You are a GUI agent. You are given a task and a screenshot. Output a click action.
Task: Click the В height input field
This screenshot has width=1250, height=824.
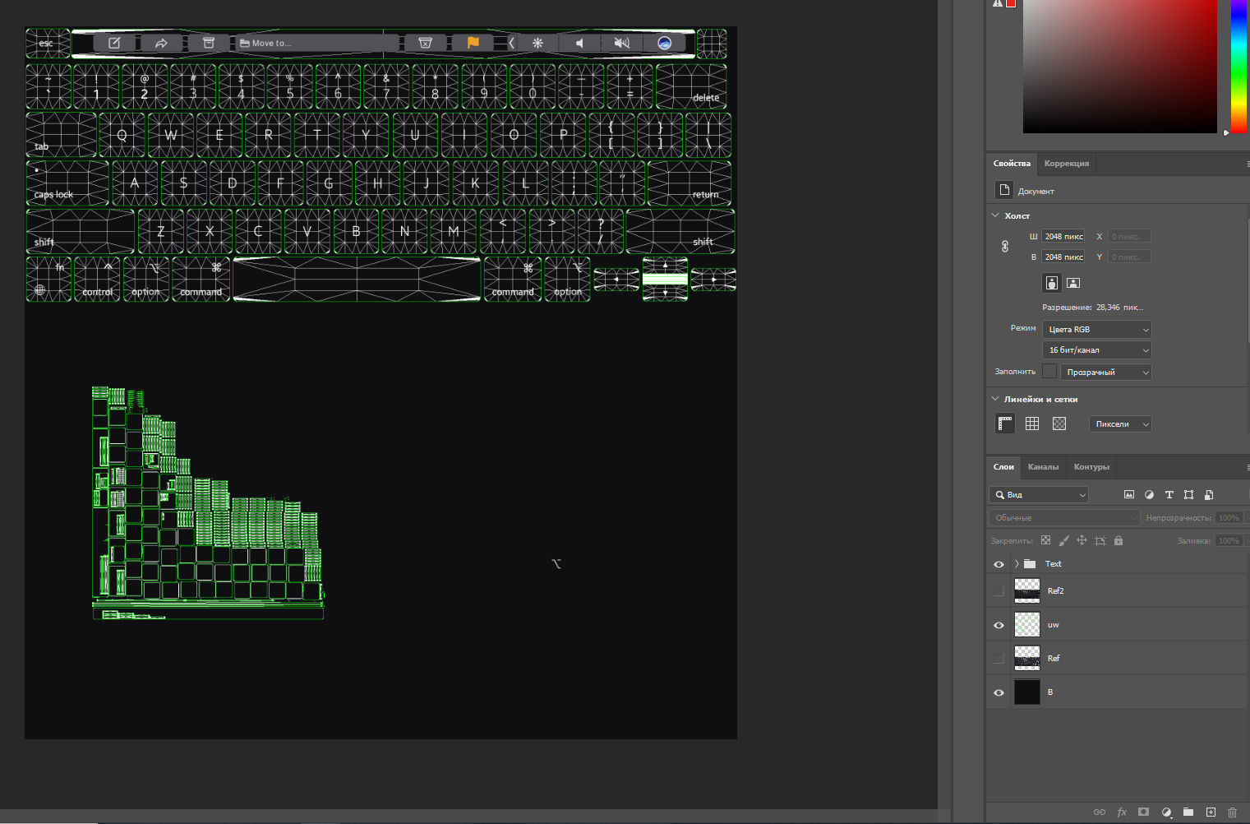[x=1063, y=257]
